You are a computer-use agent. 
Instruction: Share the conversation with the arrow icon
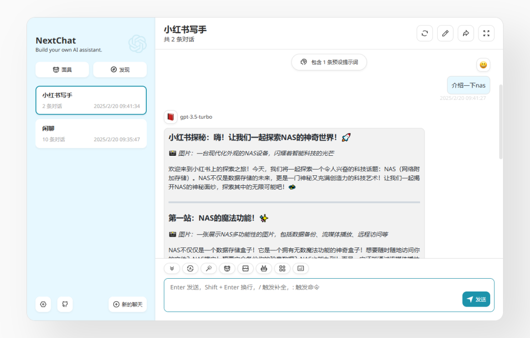coord(466,33)
